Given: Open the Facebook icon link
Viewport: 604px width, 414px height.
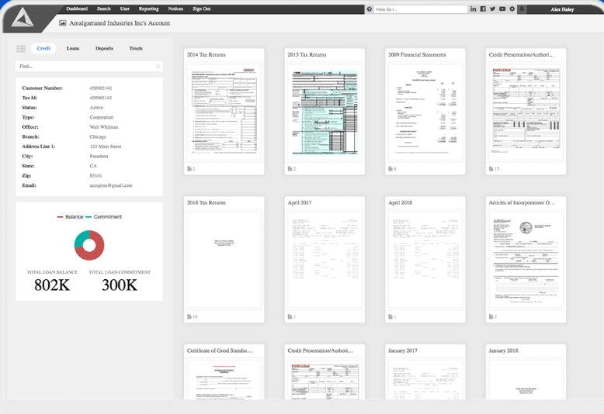Looking at the screenshot, I should 483,9.
